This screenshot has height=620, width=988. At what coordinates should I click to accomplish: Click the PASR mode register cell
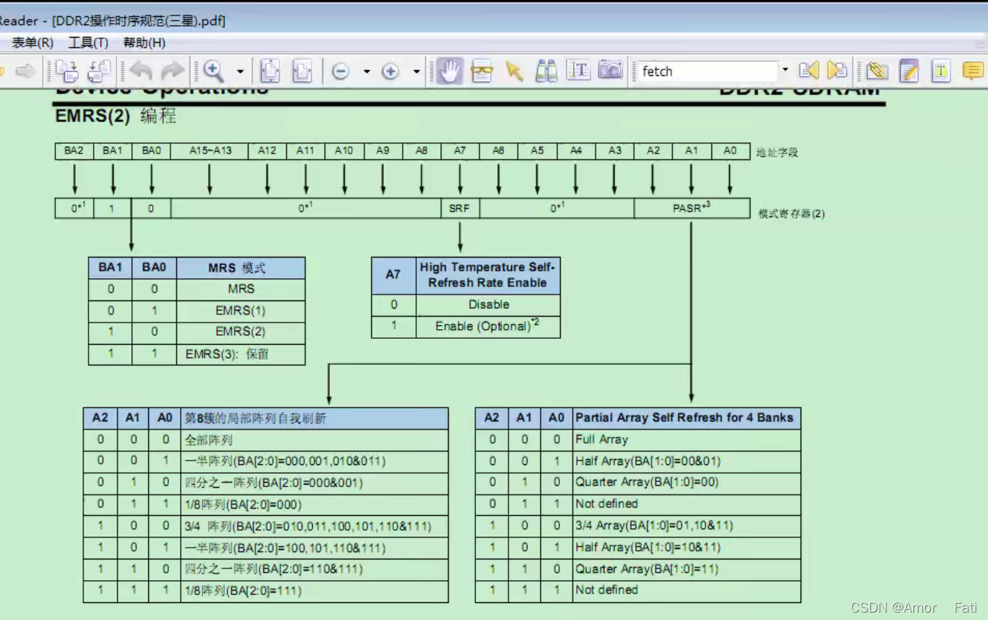691,208
